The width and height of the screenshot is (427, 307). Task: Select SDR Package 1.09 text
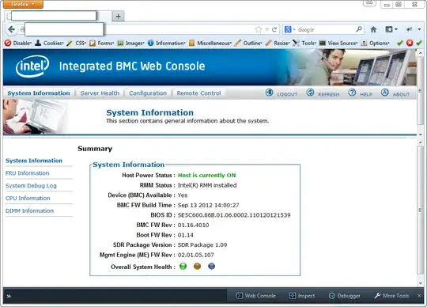(202, 245)
